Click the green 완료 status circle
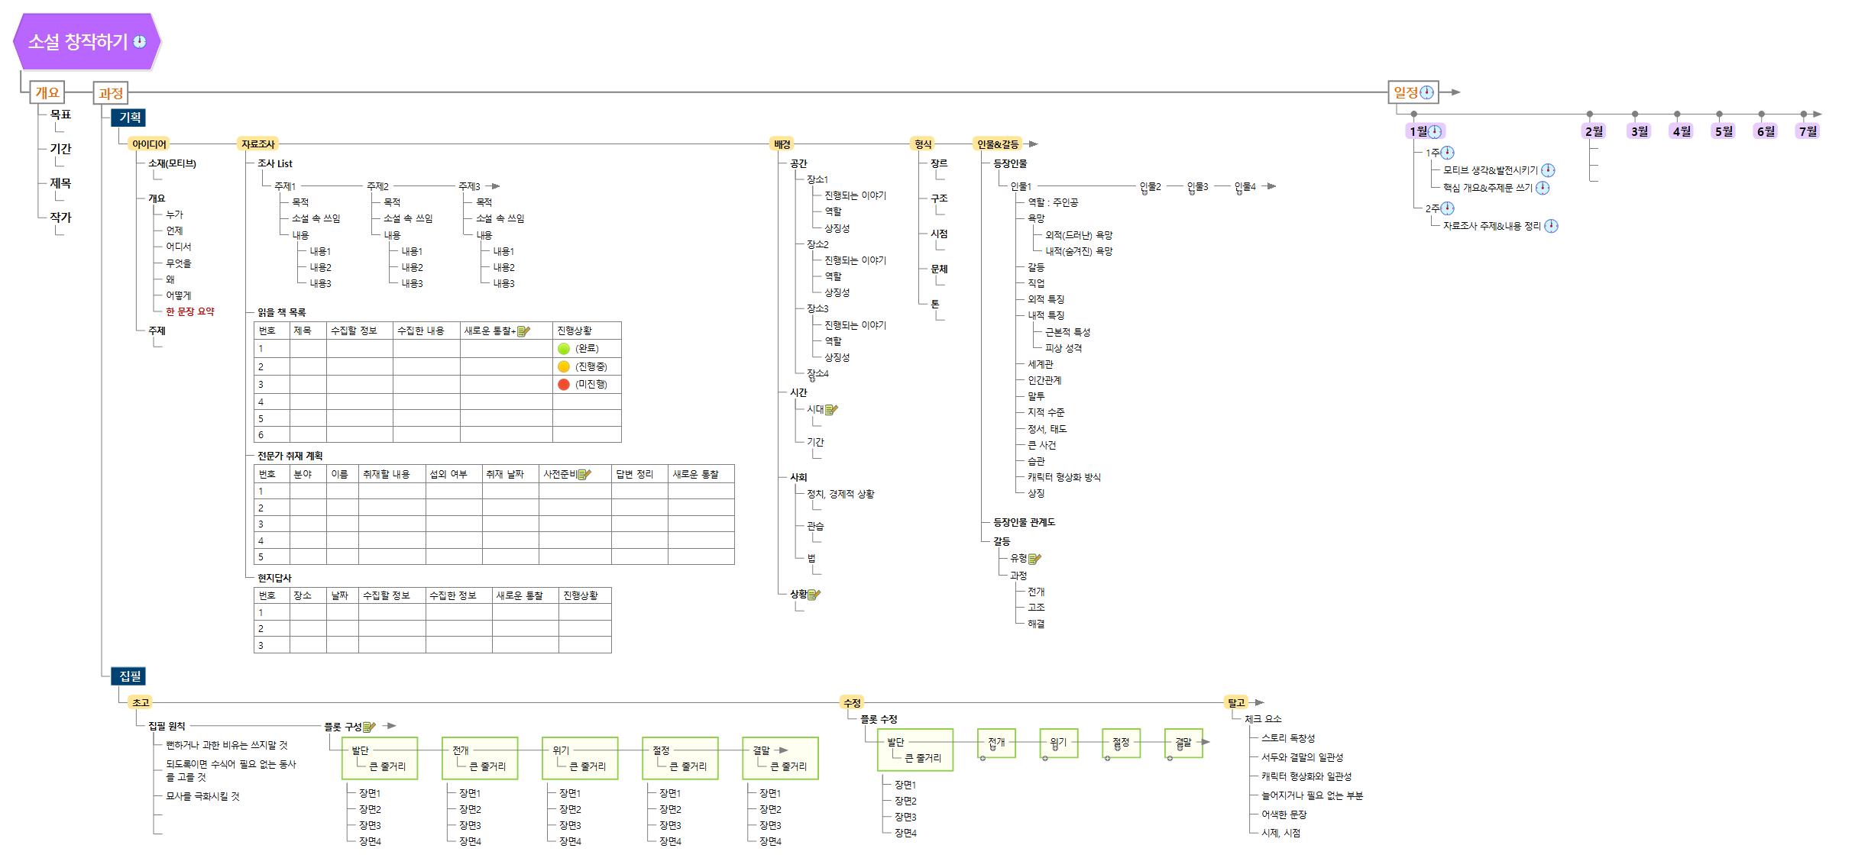Viewport: 1855px width, 858px height. click(x=564, y=348)
